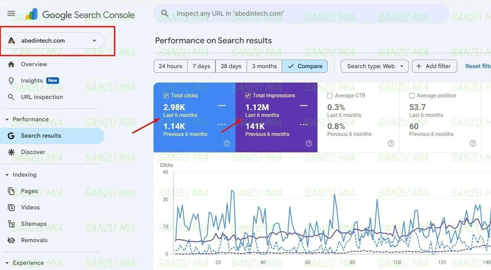This screenshot has width=491, height=270.
Task: Switch to the 28 days tab
Action: (231, 66)
